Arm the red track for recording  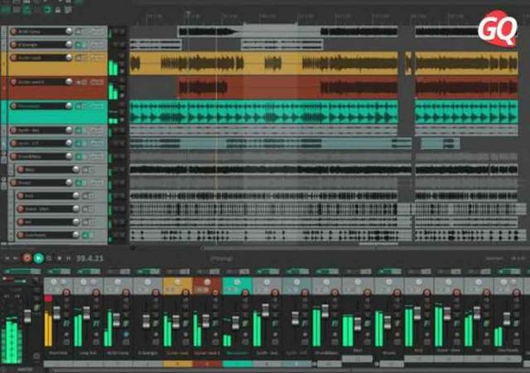pyautogui.click(x=13, y=82)
